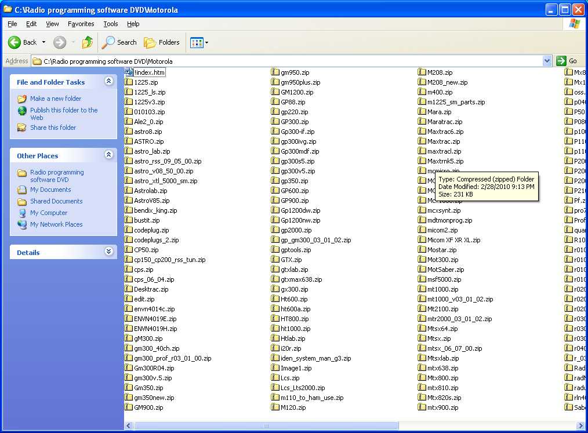Image resolution: width=588 pixels, height=433 pixels.
Task: Click the horizontal scrollbar right arrow
Action: [582, 425]
